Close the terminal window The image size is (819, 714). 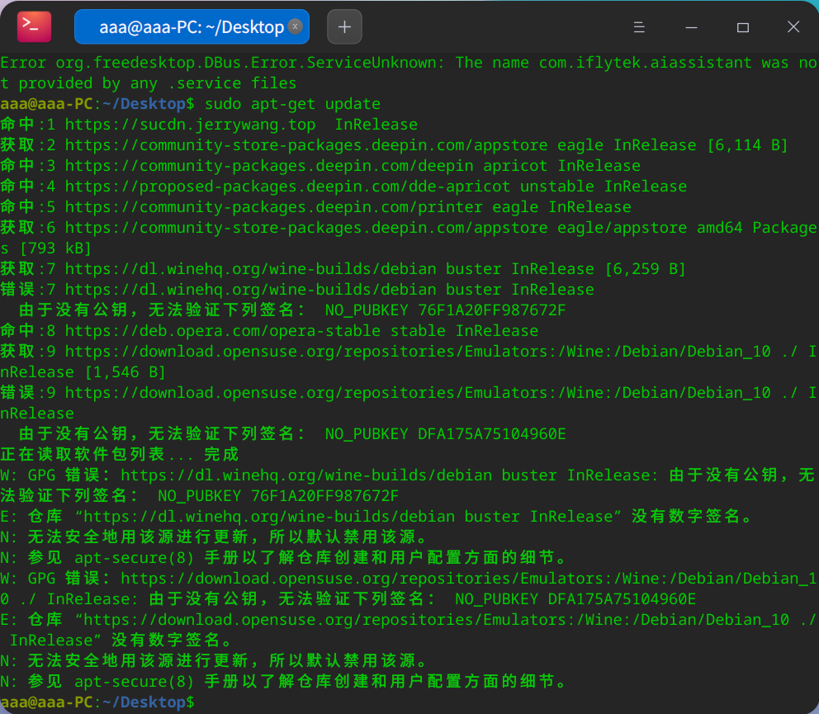793,26
